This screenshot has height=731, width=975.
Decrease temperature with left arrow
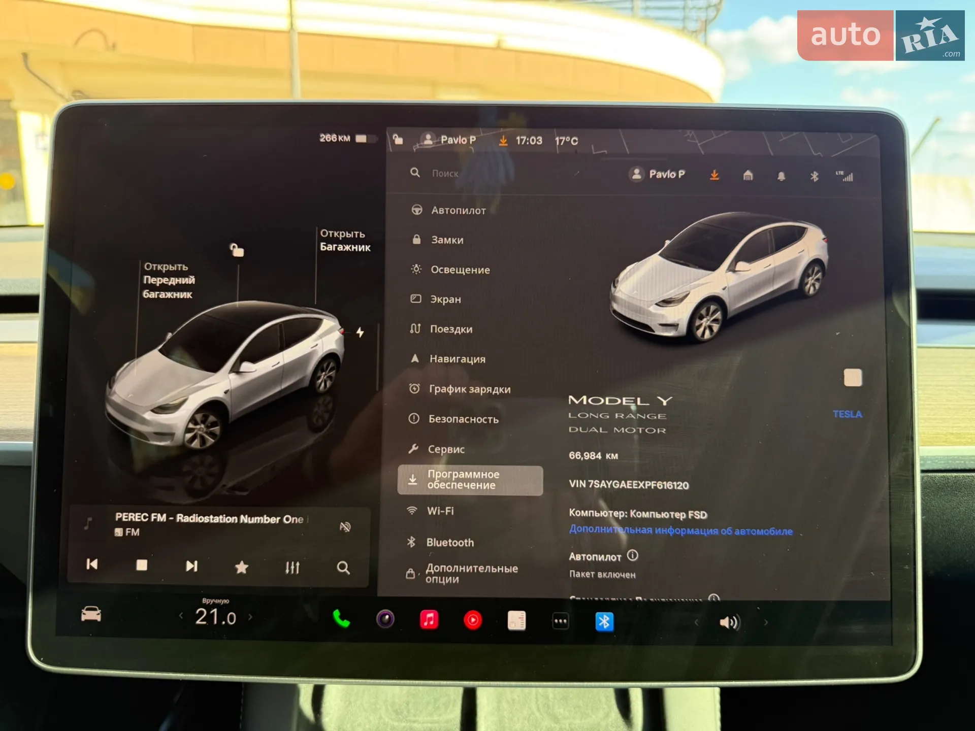click(181, 616)
